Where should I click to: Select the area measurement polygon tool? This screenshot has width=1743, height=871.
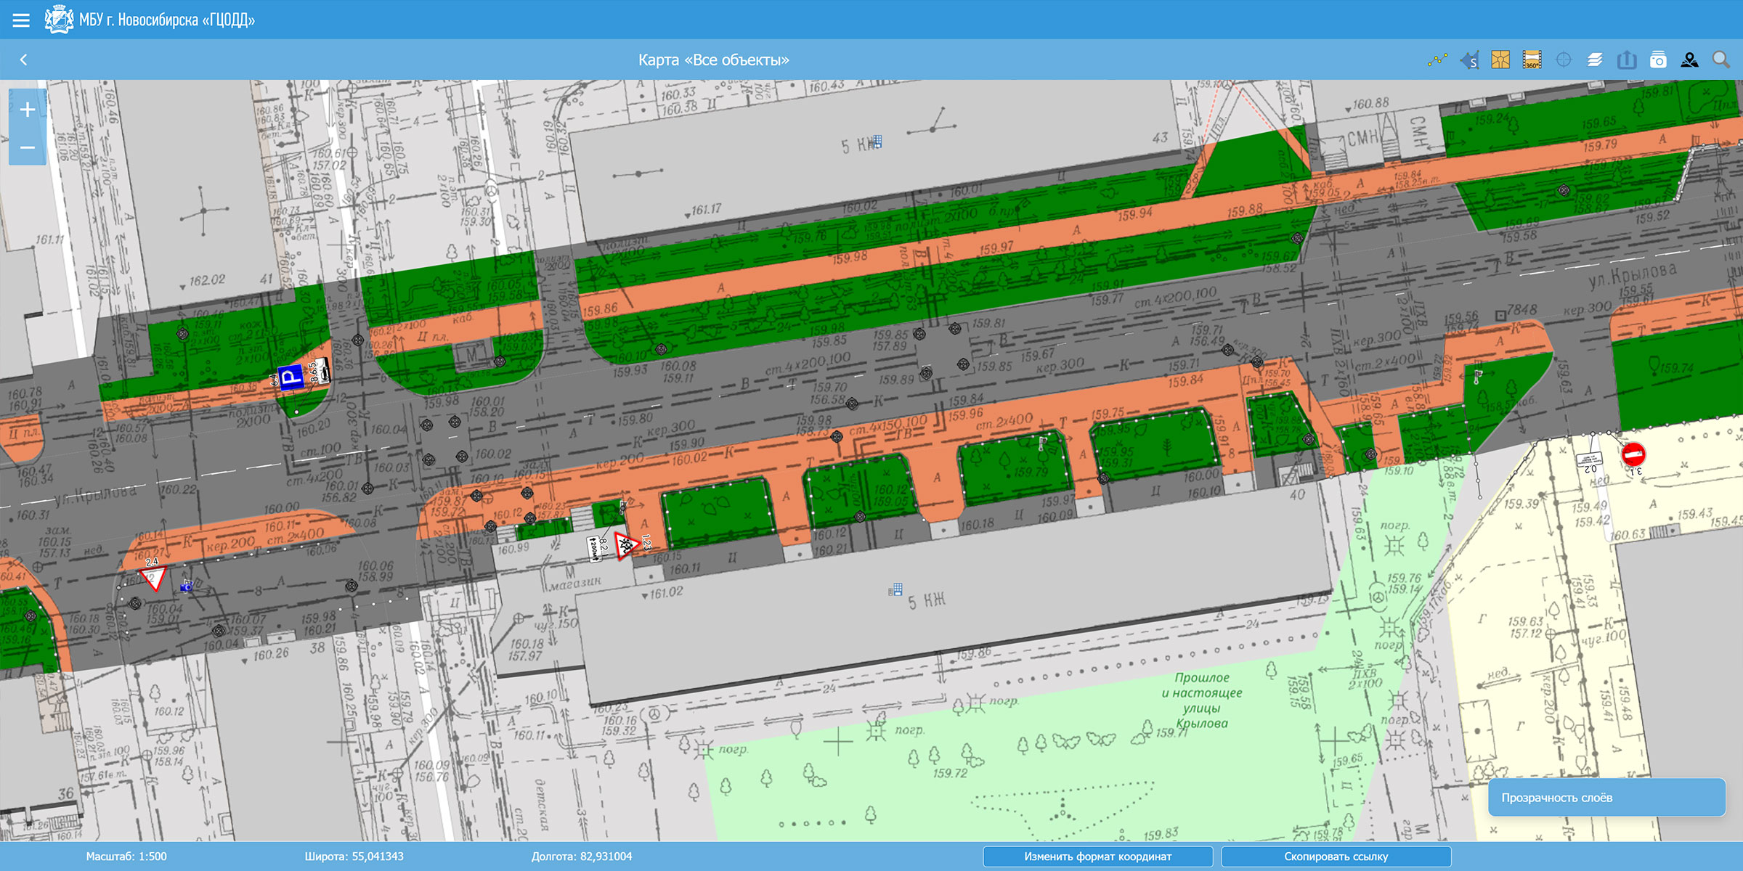1469,60
